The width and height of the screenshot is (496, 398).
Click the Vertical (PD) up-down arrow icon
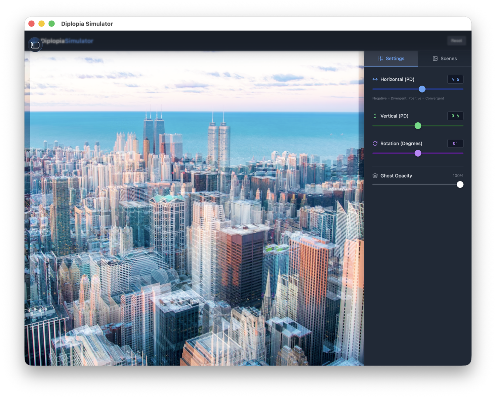point(375,116)
